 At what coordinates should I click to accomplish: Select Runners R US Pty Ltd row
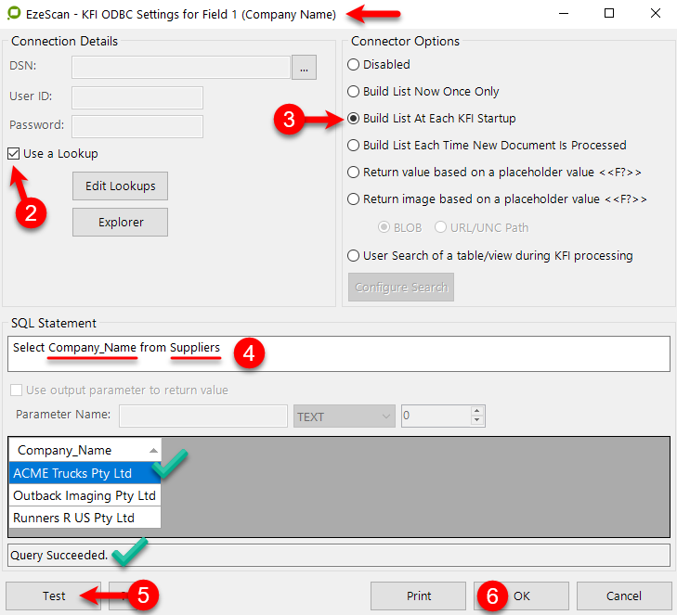74,518
